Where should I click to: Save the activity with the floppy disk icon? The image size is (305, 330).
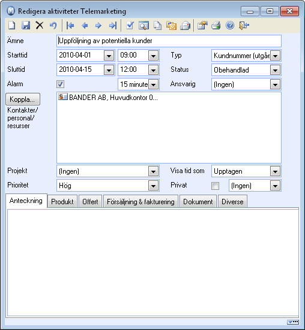[26, 26]
